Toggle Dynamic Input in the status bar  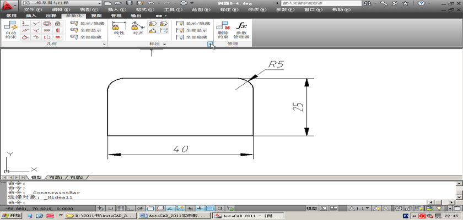coord(191,208)
